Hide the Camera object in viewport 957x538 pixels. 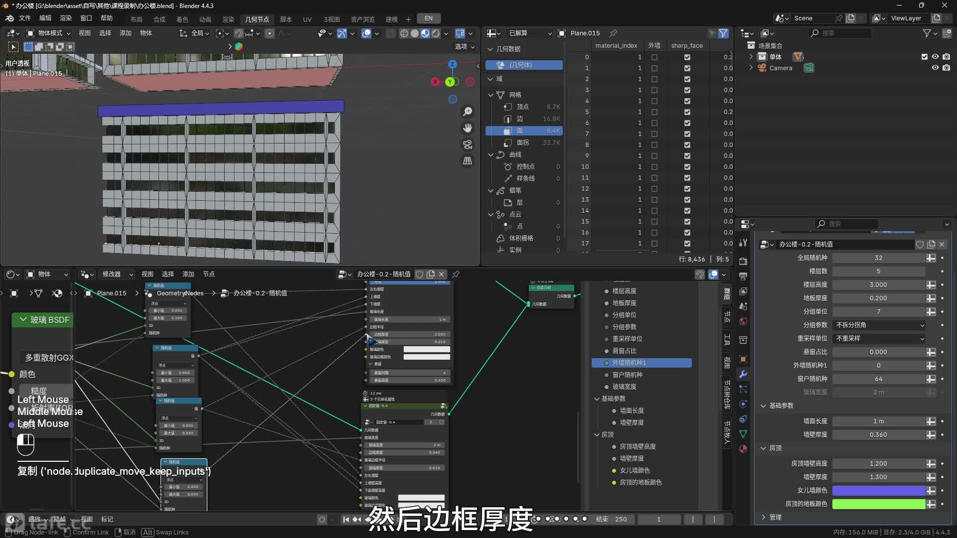[x=935, y=68]
